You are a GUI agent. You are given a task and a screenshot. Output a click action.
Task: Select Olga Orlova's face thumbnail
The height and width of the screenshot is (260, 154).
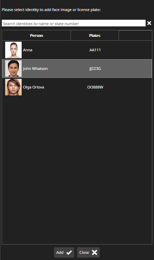click(x=13, y=87)
